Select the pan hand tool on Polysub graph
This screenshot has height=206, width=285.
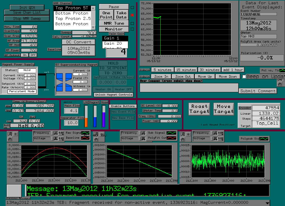(183, 139)
